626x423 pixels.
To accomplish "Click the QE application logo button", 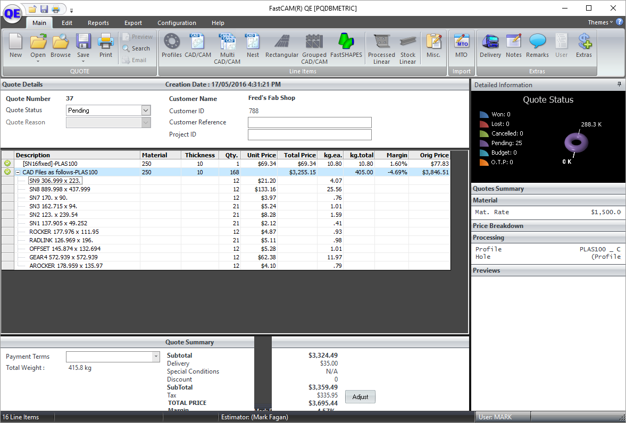I will (x=12, y=14).
